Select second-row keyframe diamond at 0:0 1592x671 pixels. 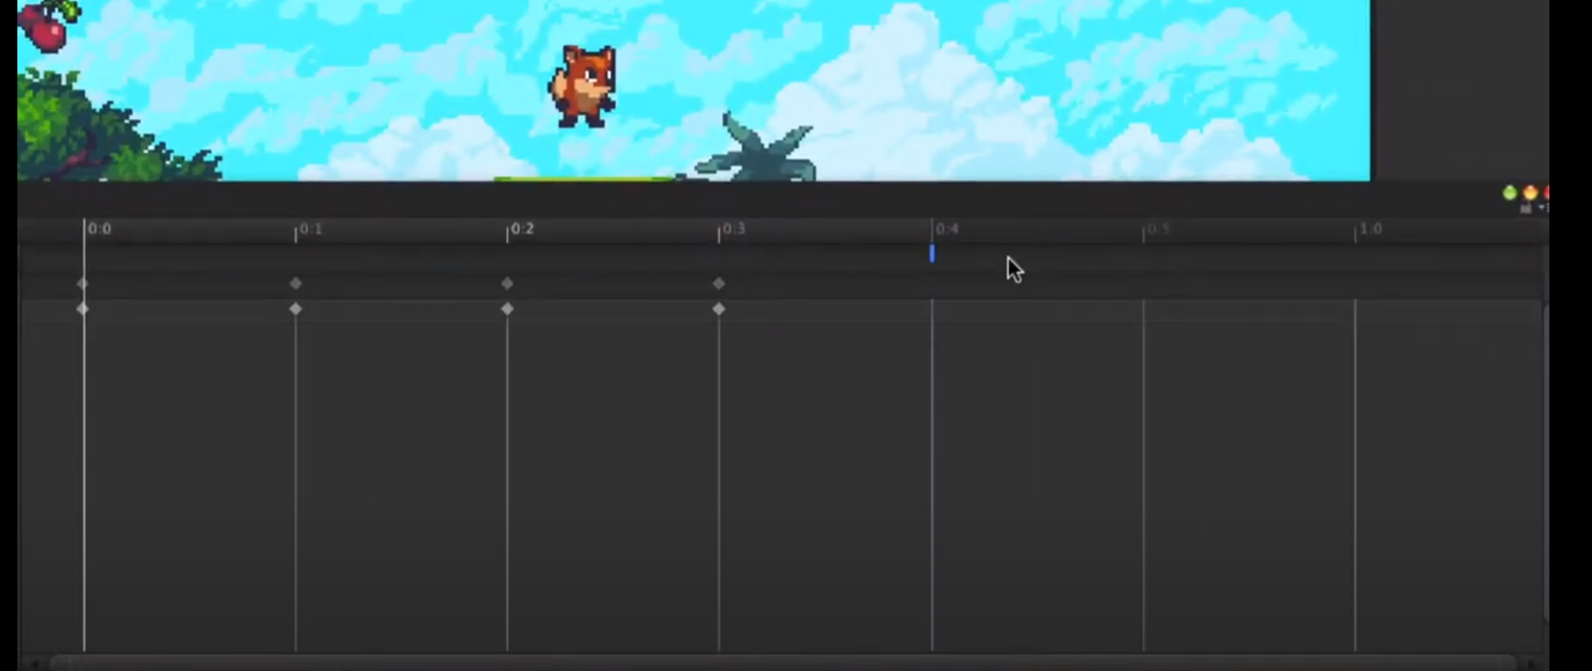tap(83, 309)
